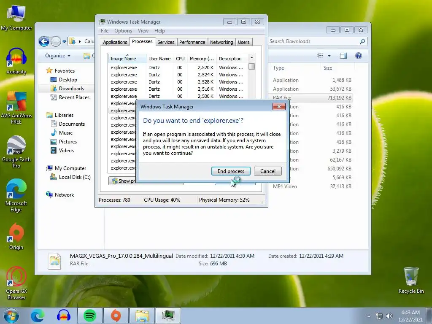This screenshot has height=324, width=432.
Task: Open the View menu in Task Manager
Action: (143, 30)
